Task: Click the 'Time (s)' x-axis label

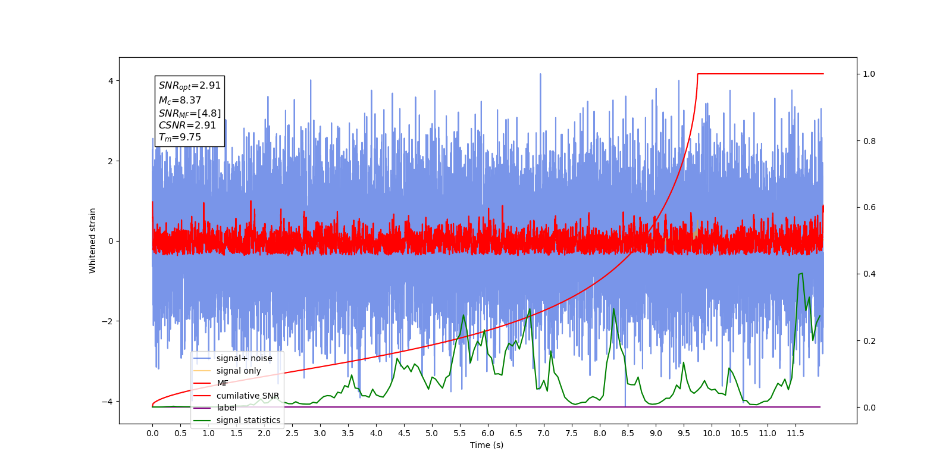Action: click(487, 445)
